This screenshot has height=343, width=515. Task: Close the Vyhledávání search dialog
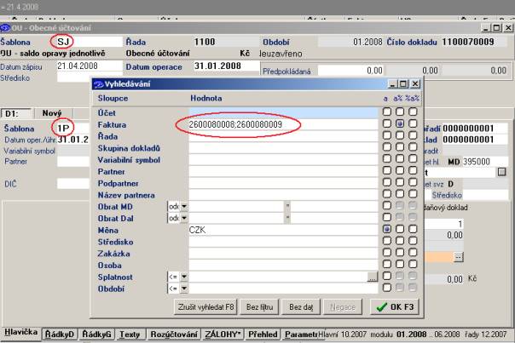[416, 86]
